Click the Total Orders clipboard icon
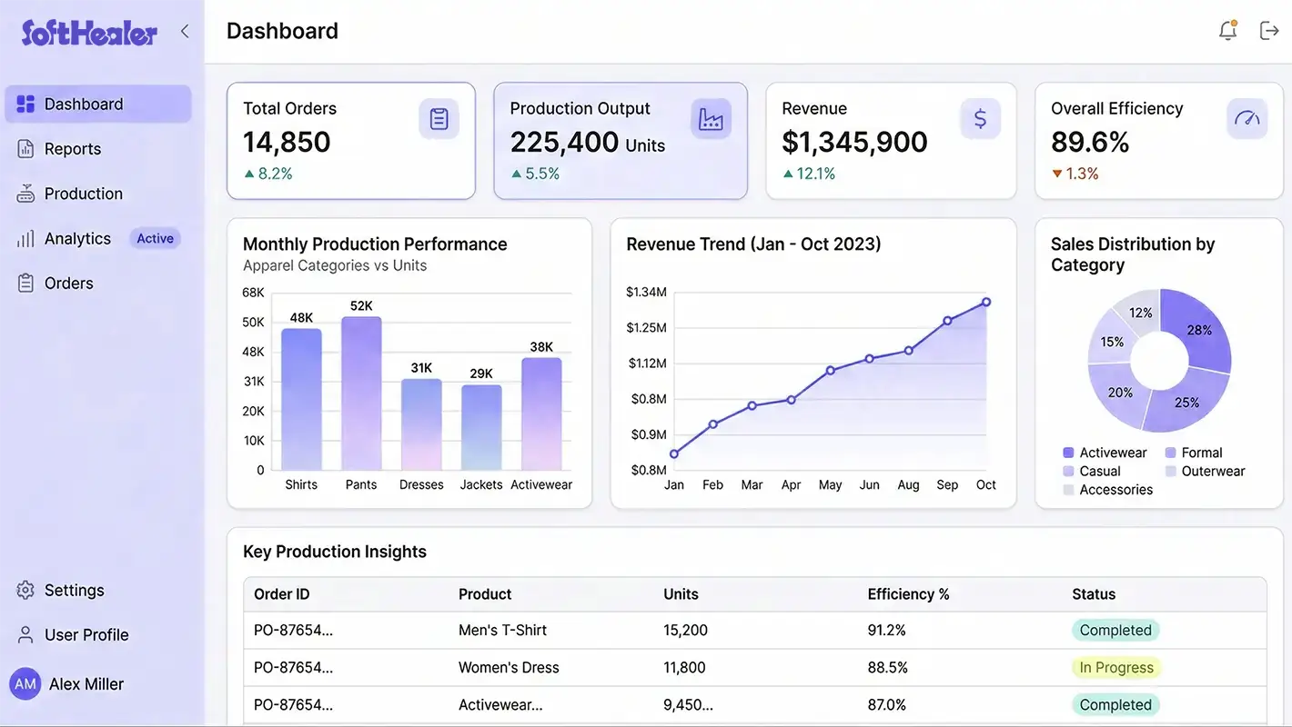Screen dimensions: 1292x727 pyautogui.click(x=439, y=118)
